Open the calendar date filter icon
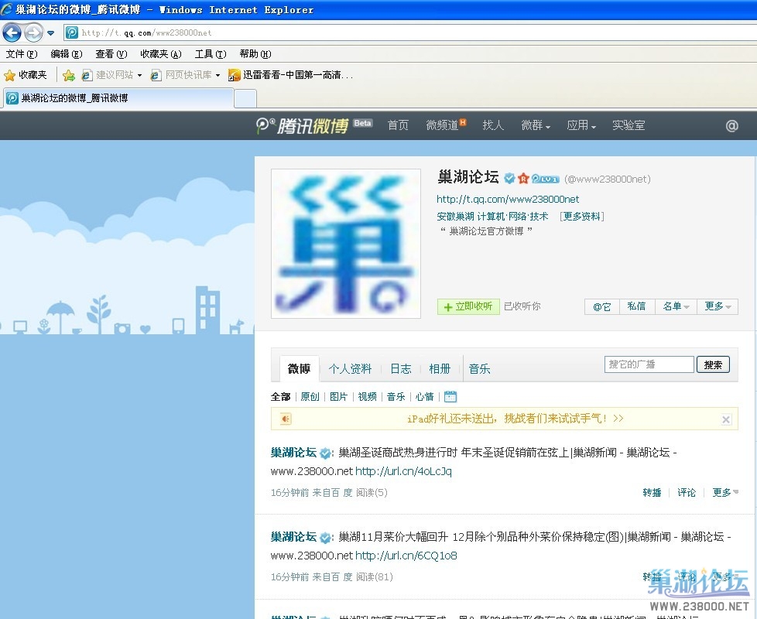757x619 pixels. [450, 397]
